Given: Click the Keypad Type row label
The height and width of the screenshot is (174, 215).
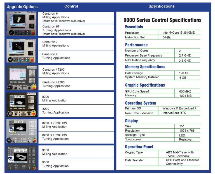Looking at the screenshot, I should coord(134,152).
